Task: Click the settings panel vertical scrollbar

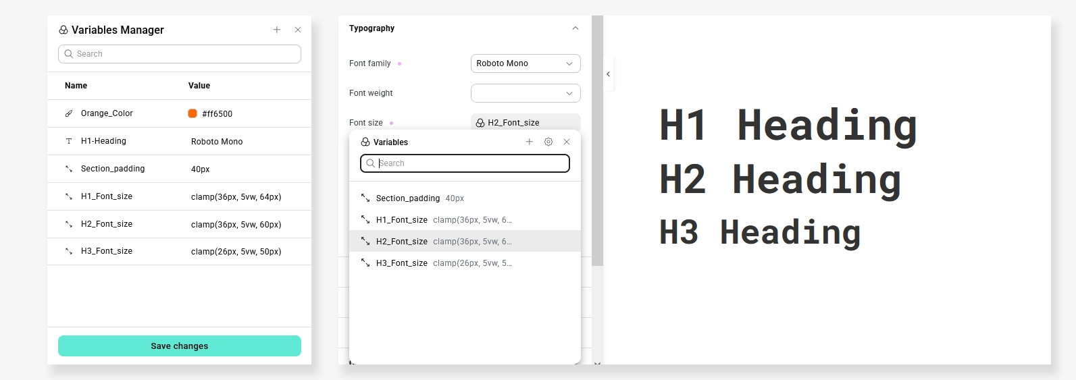Action: point(597,140)
